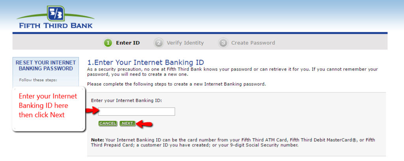Click the NEXT button
Screen dimensions: 404x161
pyautogui.click(x=127, y=124)
